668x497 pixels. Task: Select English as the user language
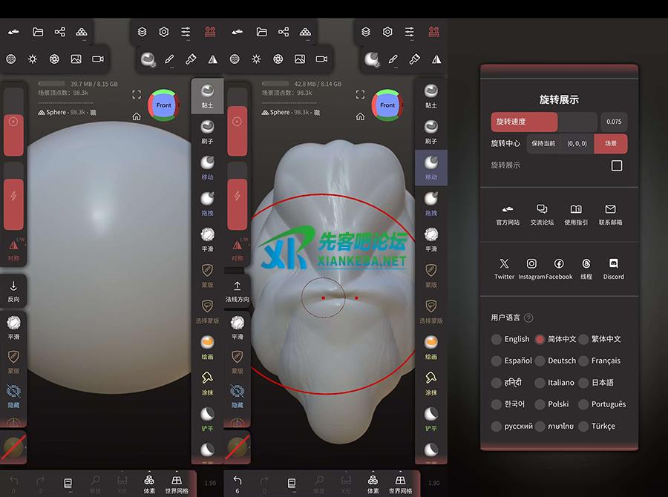(497, 339)
